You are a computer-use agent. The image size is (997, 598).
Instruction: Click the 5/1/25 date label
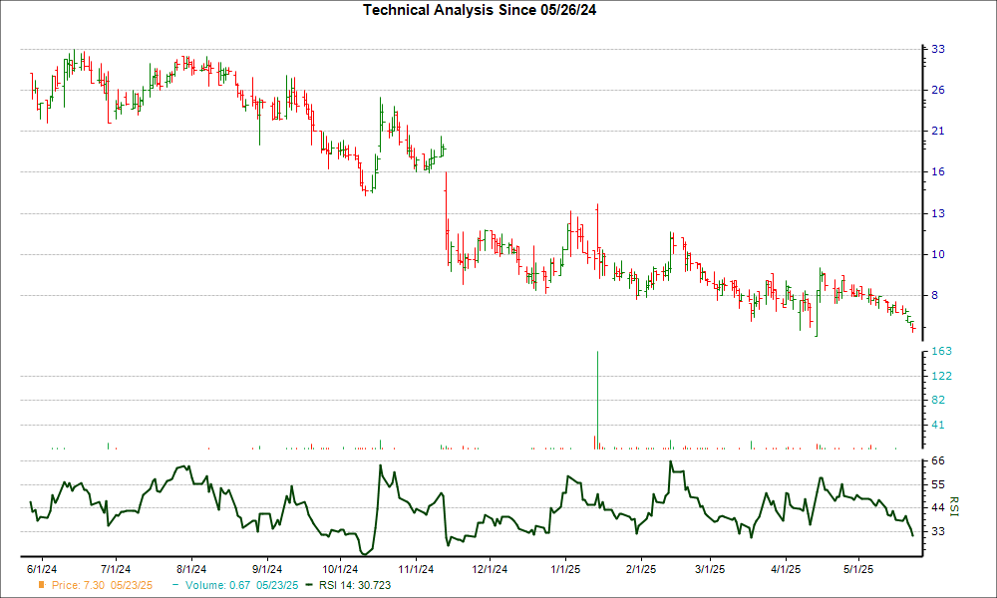click(x=859, y=569)
